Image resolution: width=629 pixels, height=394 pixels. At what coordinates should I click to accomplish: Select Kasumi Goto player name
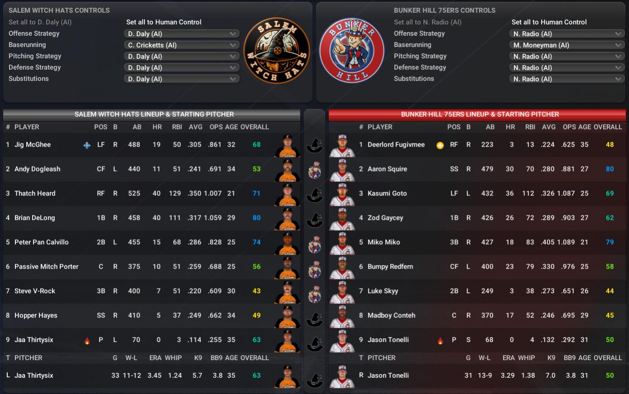point(387,193)
